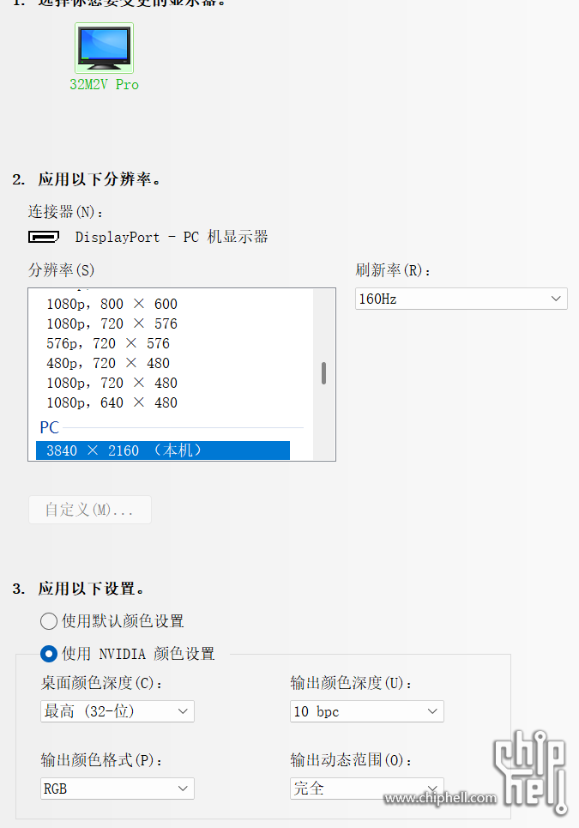The width and height of the screenshot is (579, 828).
Task: Select the use default color settings radio
Action: pyautogui.click(x=49, y=621)
